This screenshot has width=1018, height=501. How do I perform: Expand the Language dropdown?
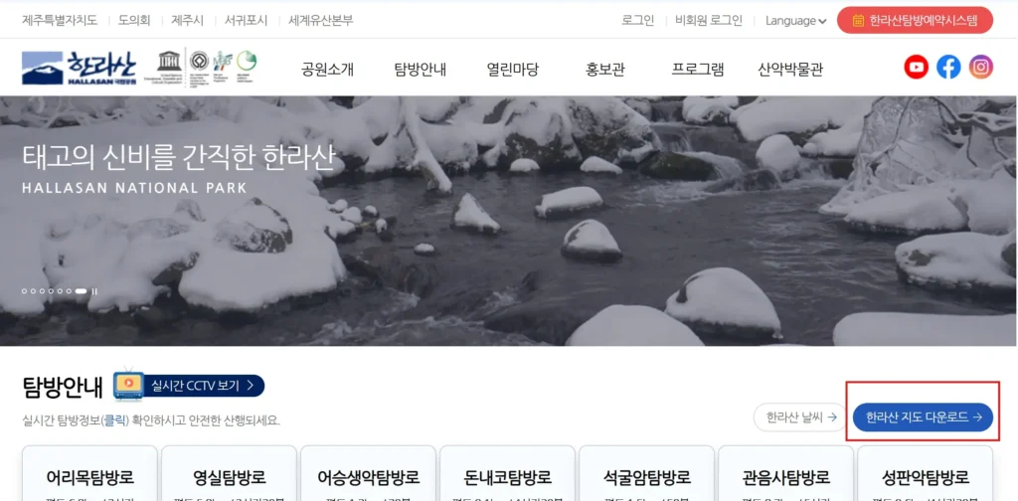(795, 21)
